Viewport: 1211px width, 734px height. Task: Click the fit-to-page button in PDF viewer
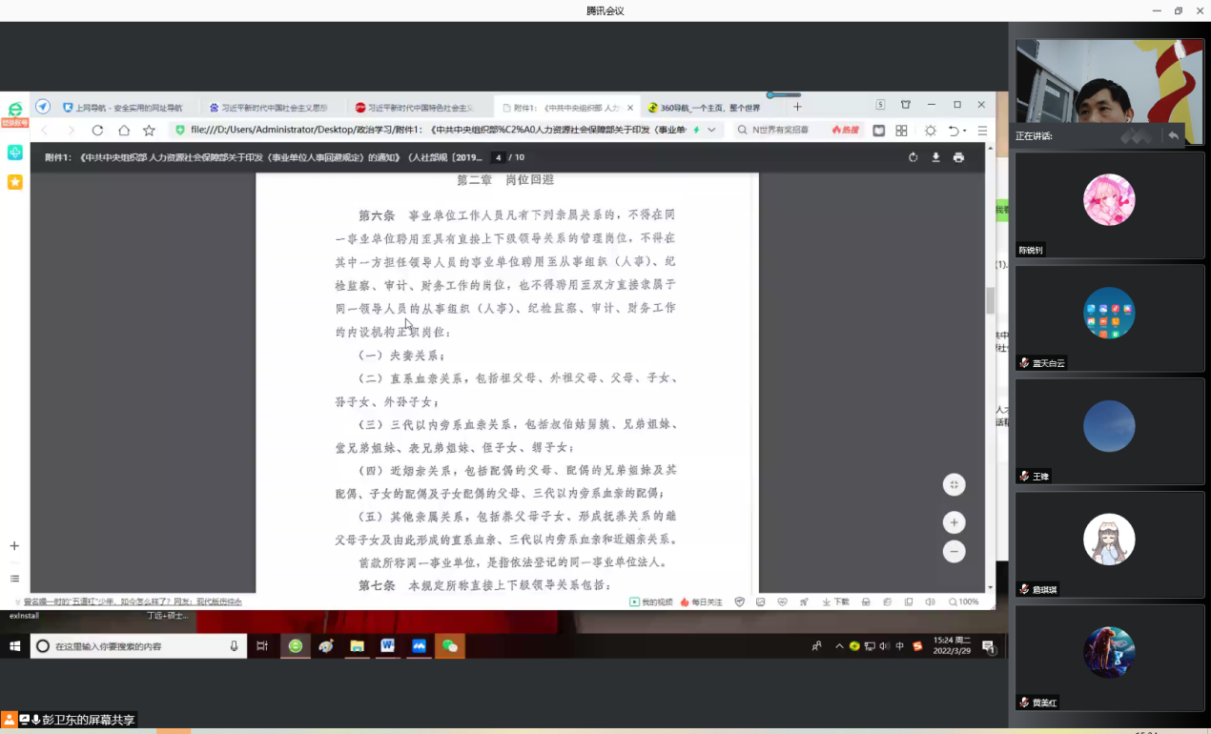954,484
